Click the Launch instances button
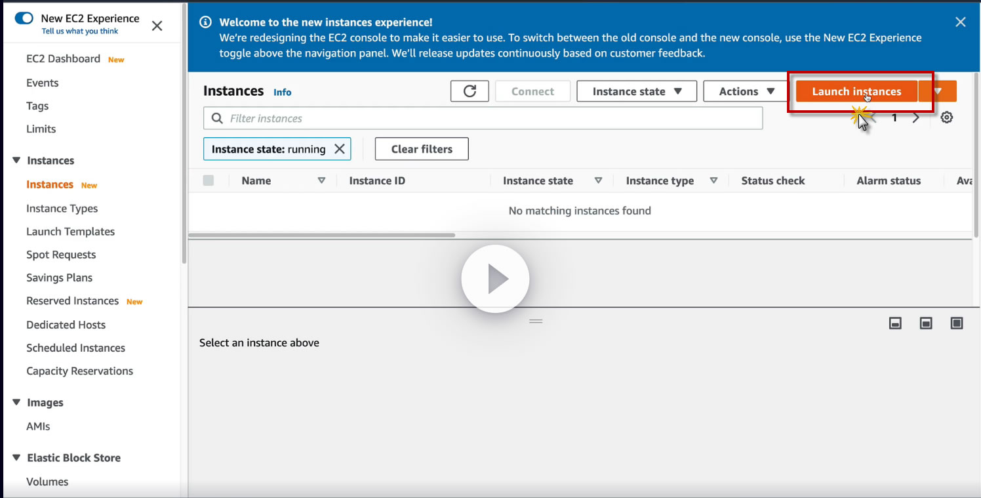981x498 pixels. click(856, 91)
